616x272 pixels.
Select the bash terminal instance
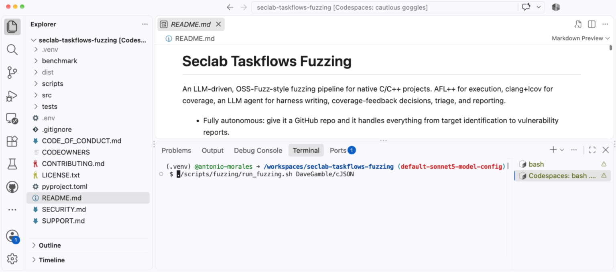click(563, 164)
